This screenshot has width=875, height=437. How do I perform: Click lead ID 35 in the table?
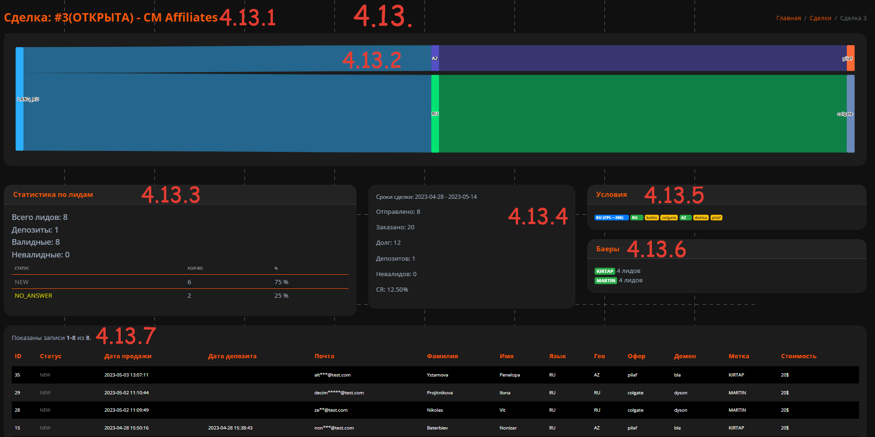pos(17,375)
